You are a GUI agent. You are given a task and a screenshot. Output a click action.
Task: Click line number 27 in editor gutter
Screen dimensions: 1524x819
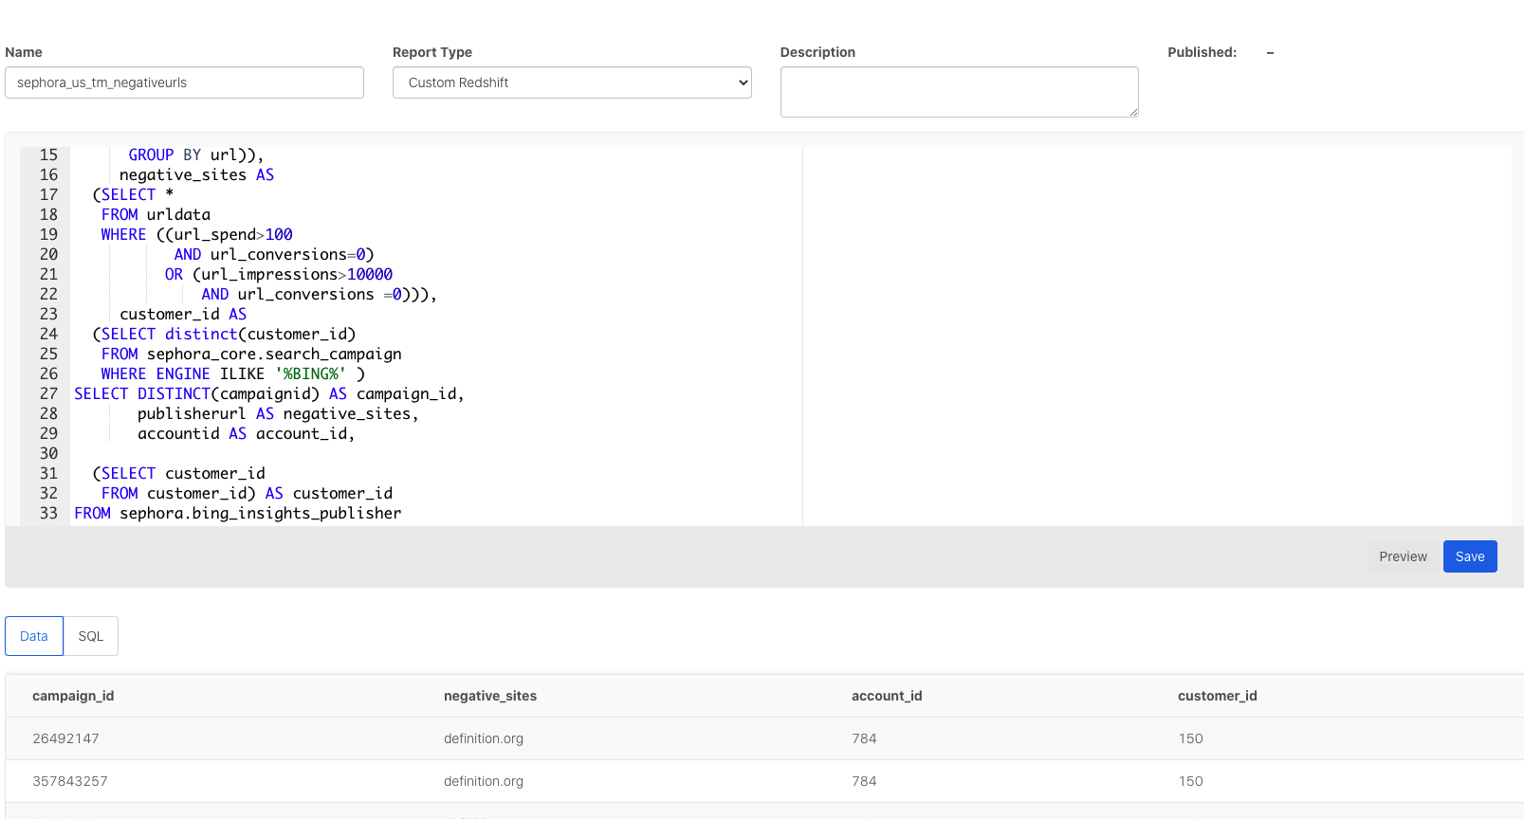(48, 393)
